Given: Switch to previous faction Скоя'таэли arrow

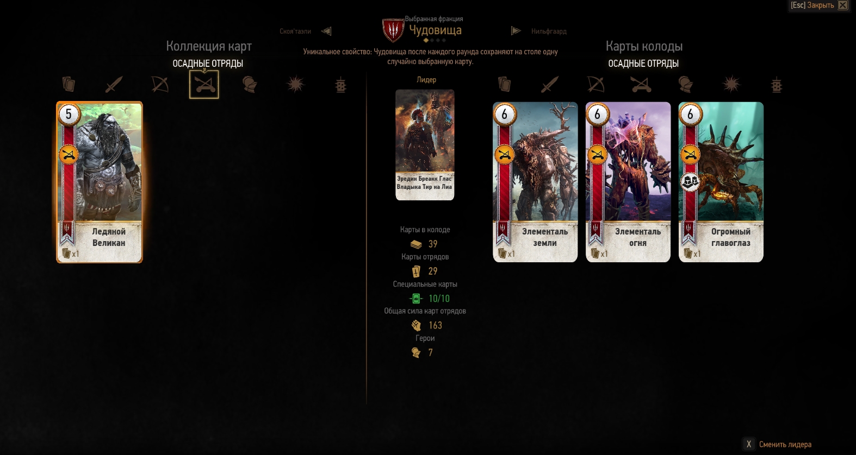Looking at the screenshot, I should 326,31.
